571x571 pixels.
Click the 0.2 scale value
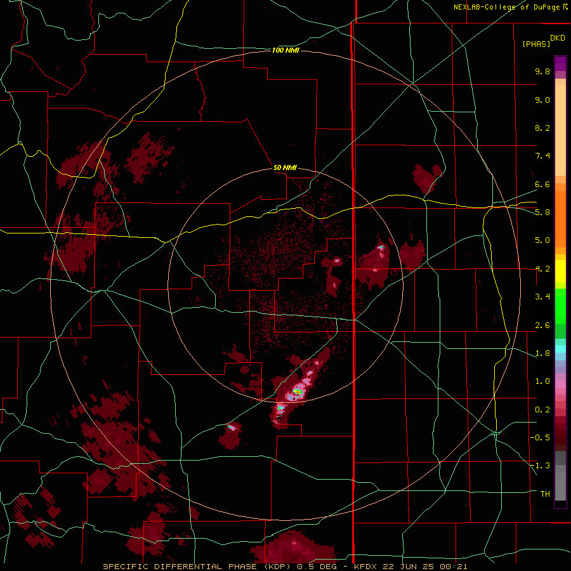[x=542, y=410]
